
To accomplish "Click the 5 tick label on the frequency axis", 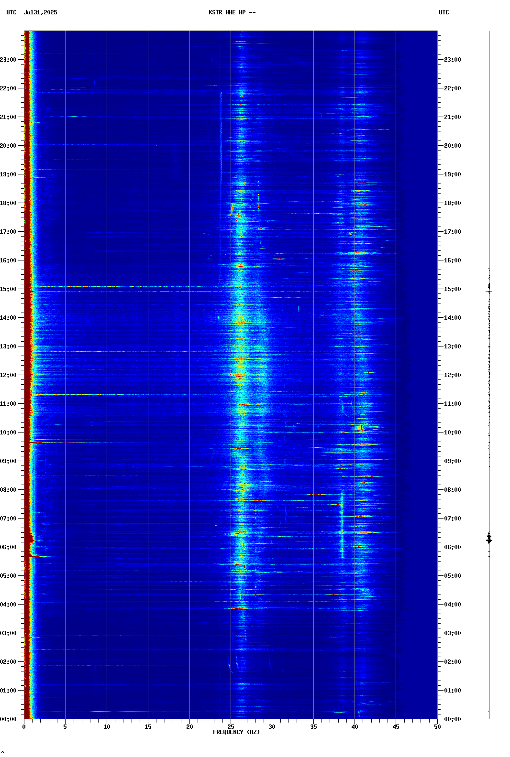I will pos(65,727).
